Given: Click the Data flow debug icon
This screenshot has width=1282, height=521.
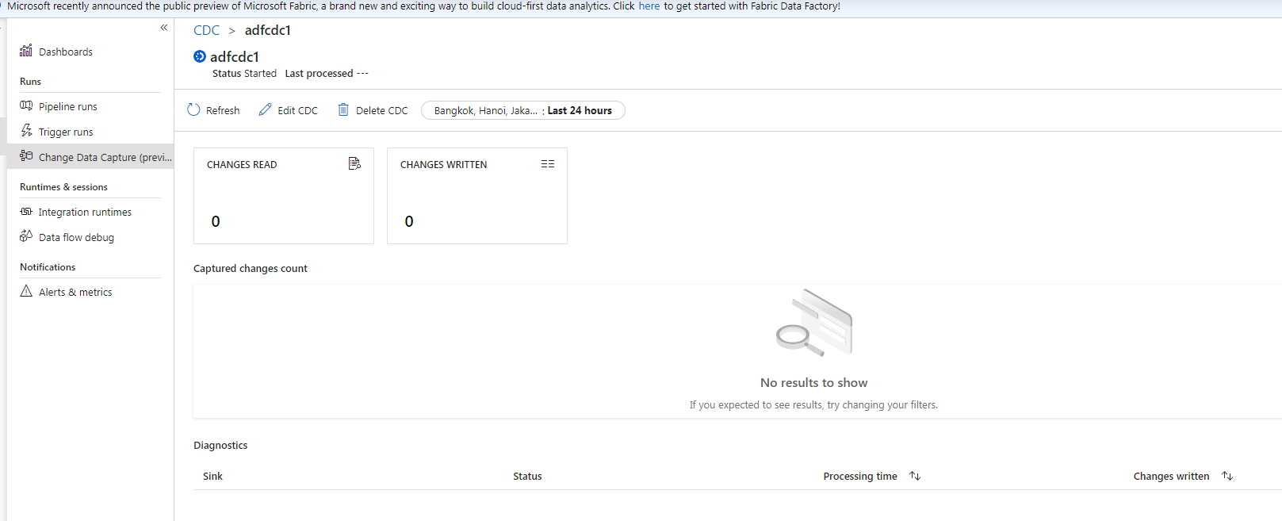Looking at the screenshot, I should point(26,236).
